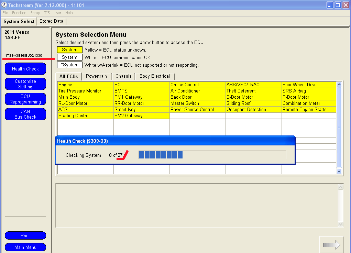The height and width of the screenshot is (253, 351).
Task: Run the CAN Bus Check
Action: 25,114
